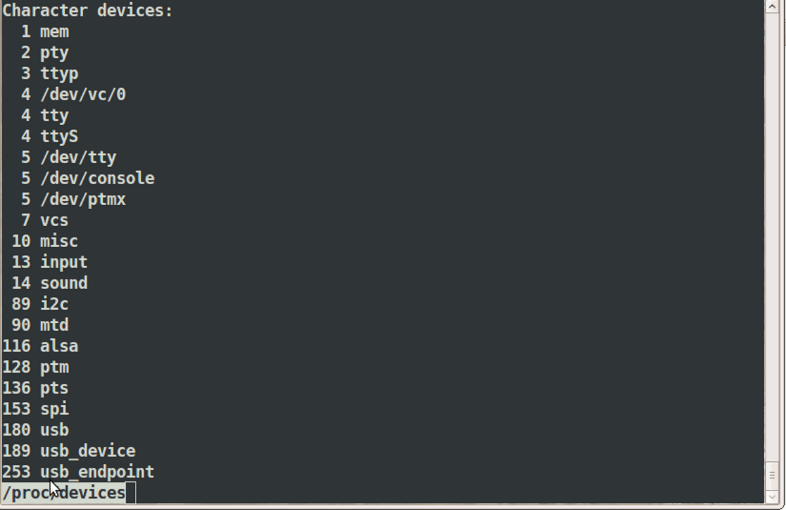Select the 'usb_endpoint' entry numbered 253
The image size is (786, 510).
click(98, 471)
